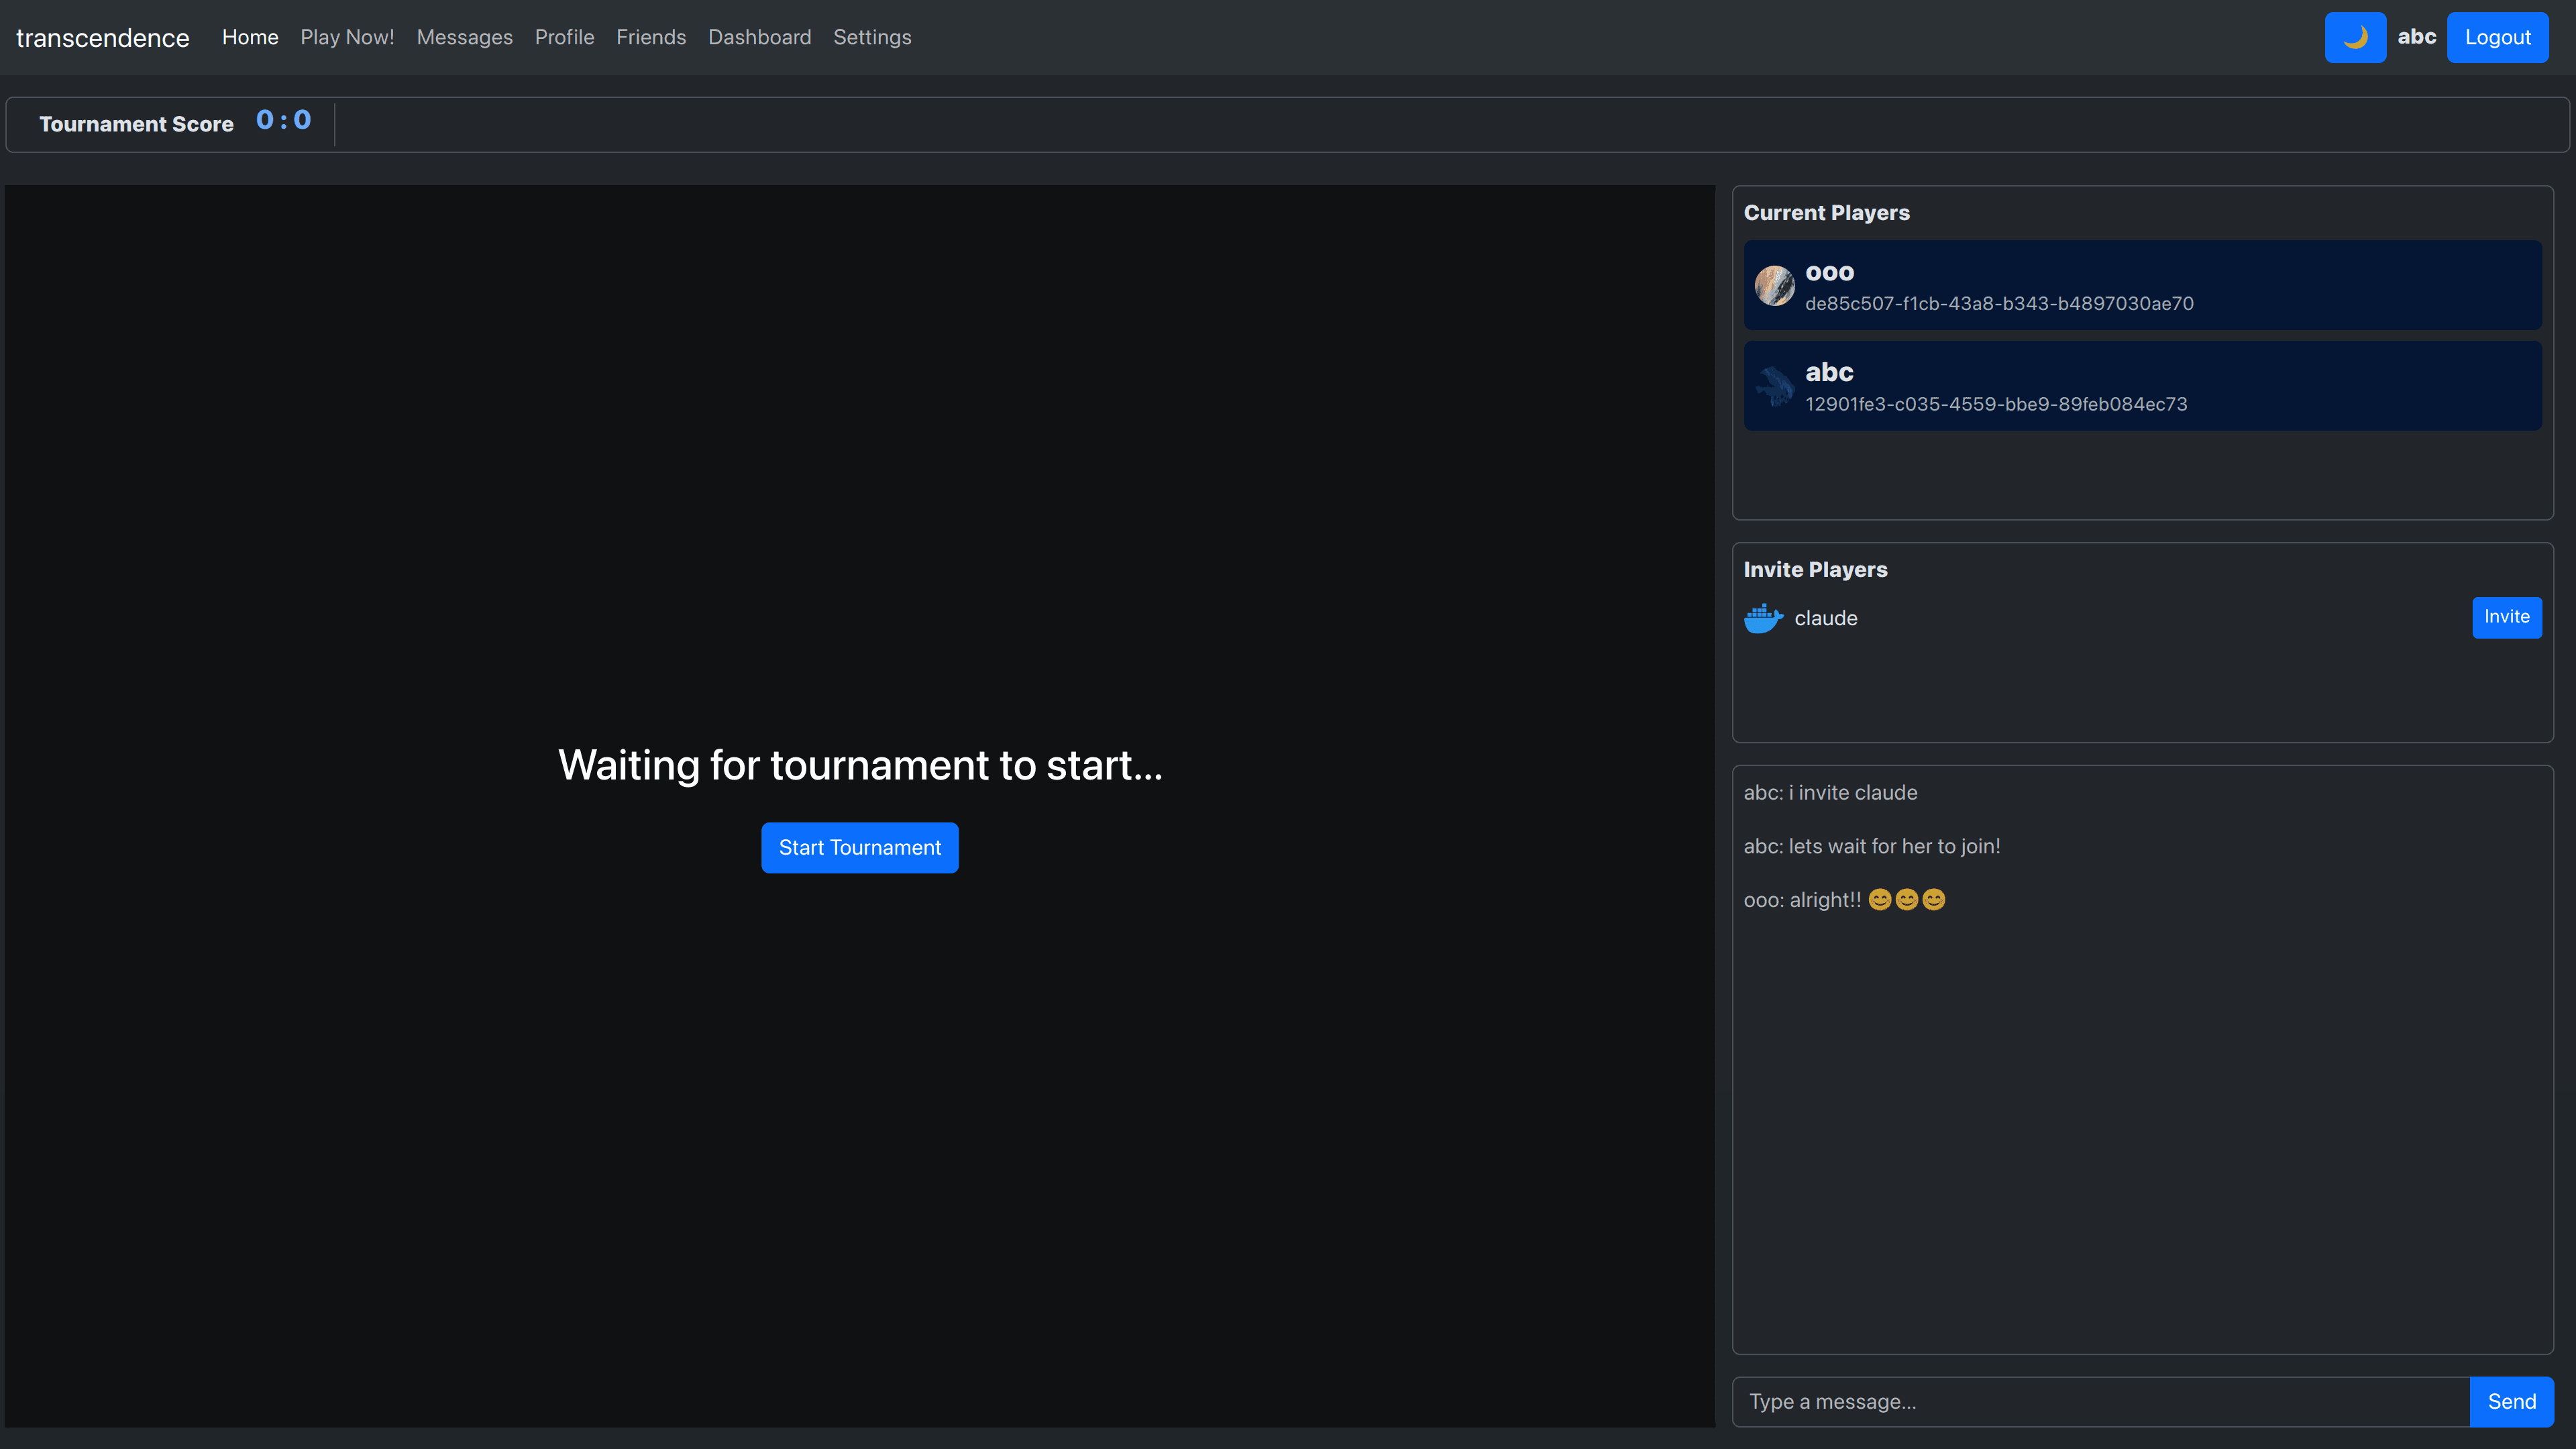Screen dimensions: 2576x1449
Task: Open the Messages page
Action: point(464,37)
